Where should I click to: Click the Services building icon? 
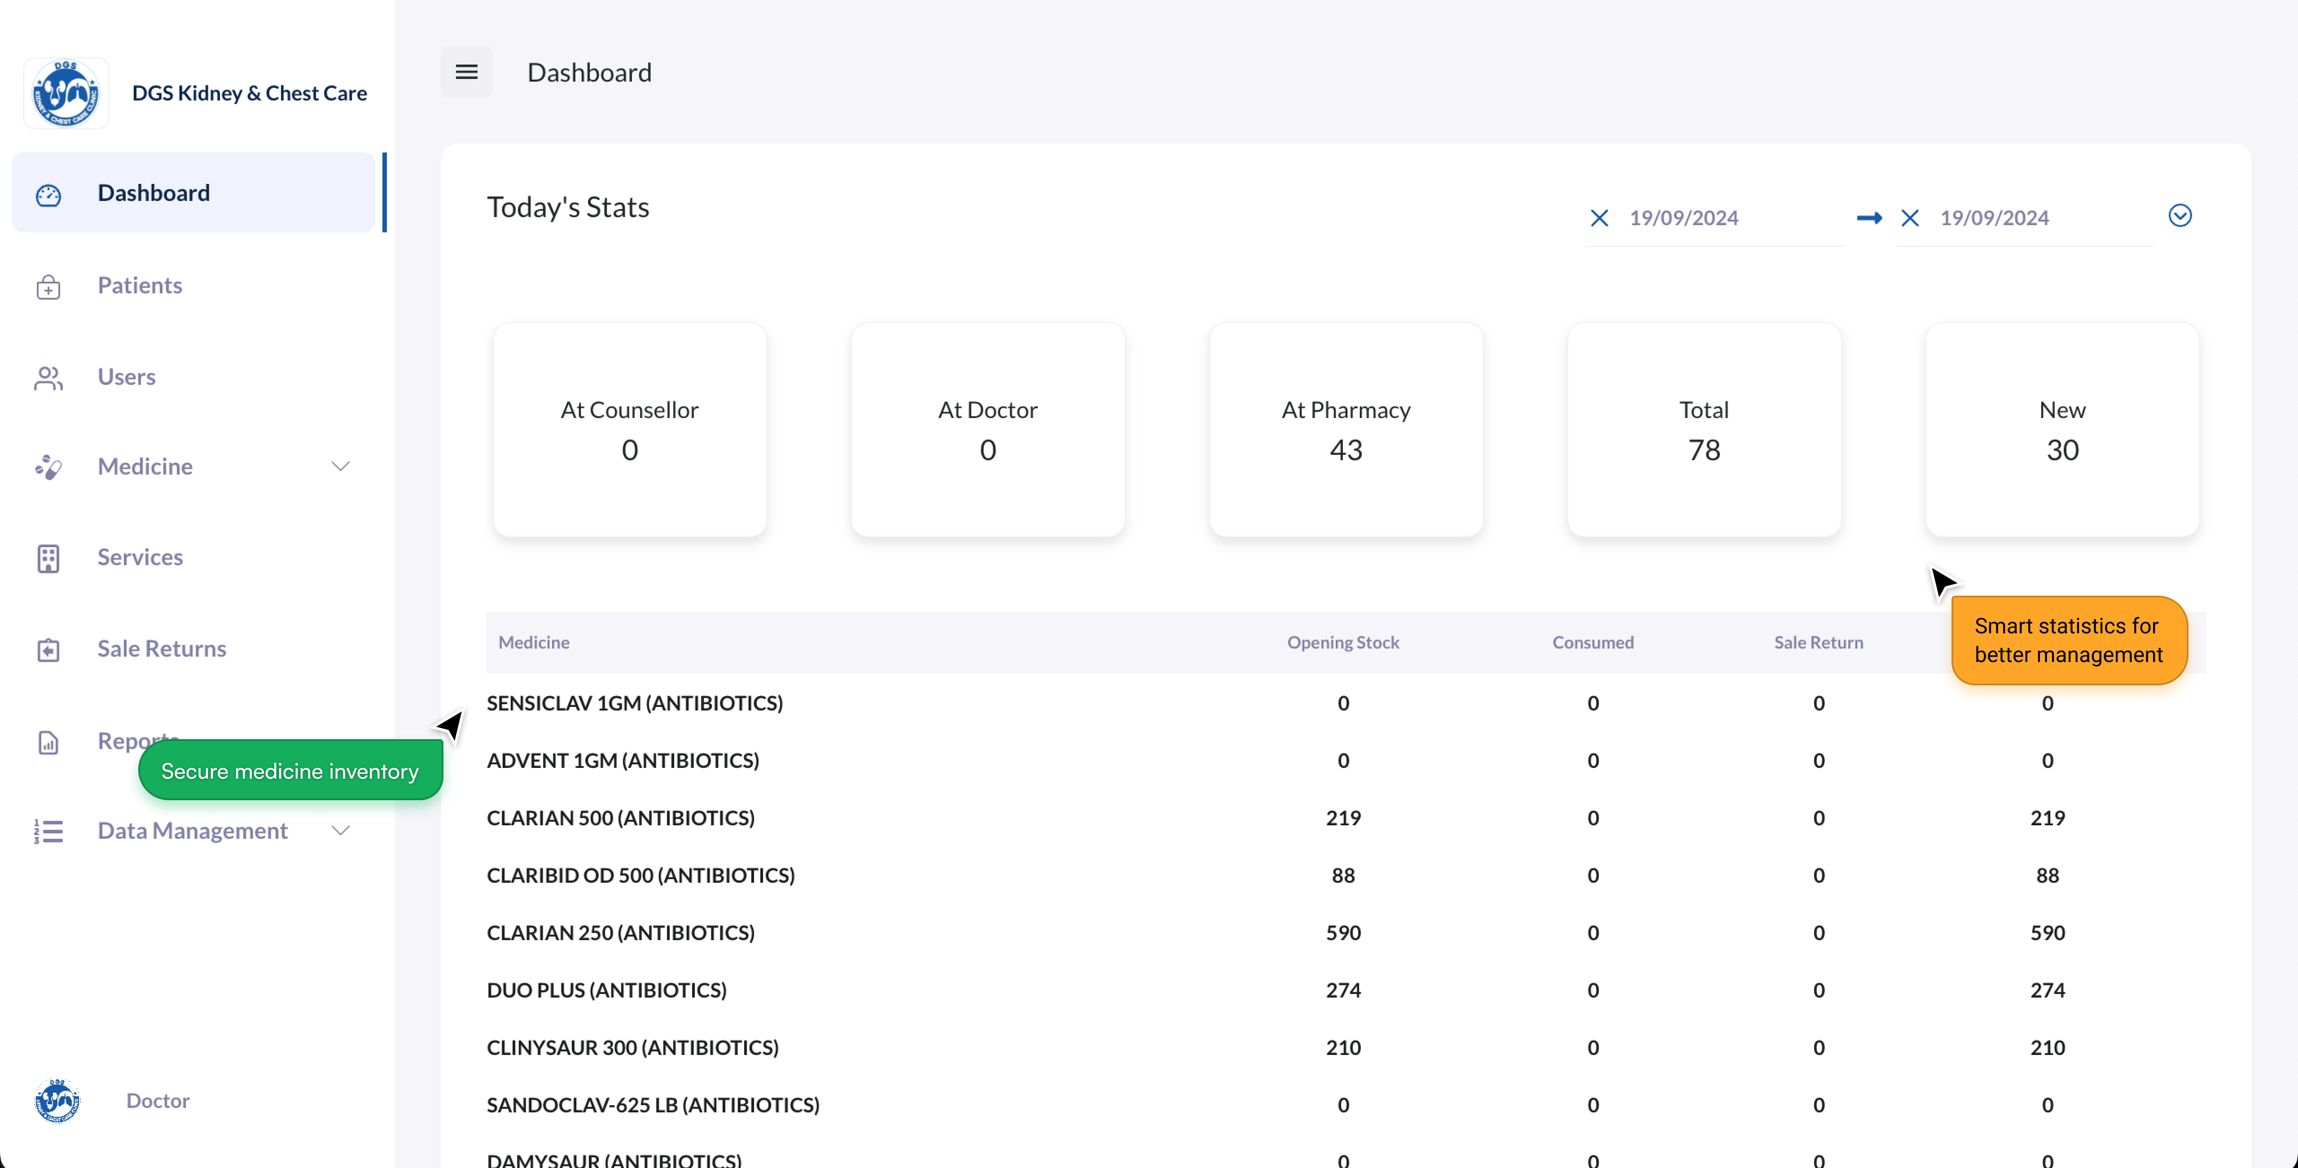[48, 558]
